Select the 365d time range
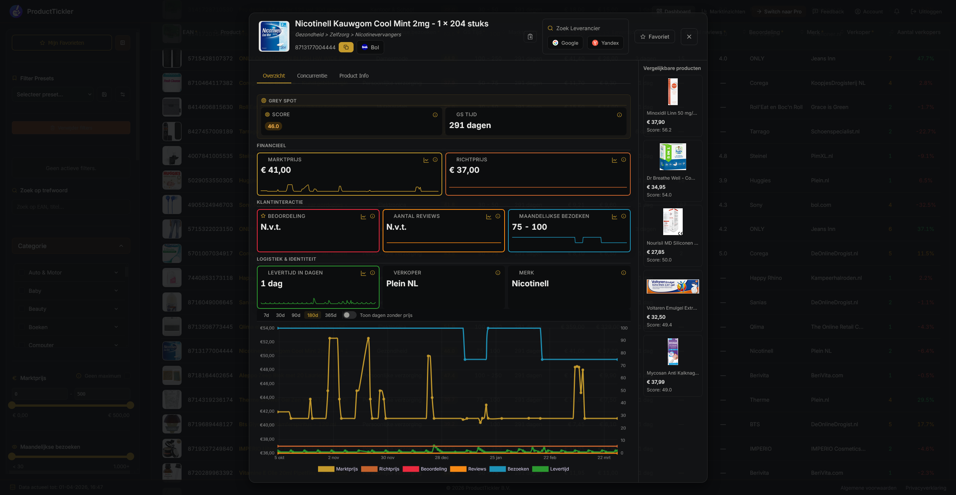 tap(330, 315)
